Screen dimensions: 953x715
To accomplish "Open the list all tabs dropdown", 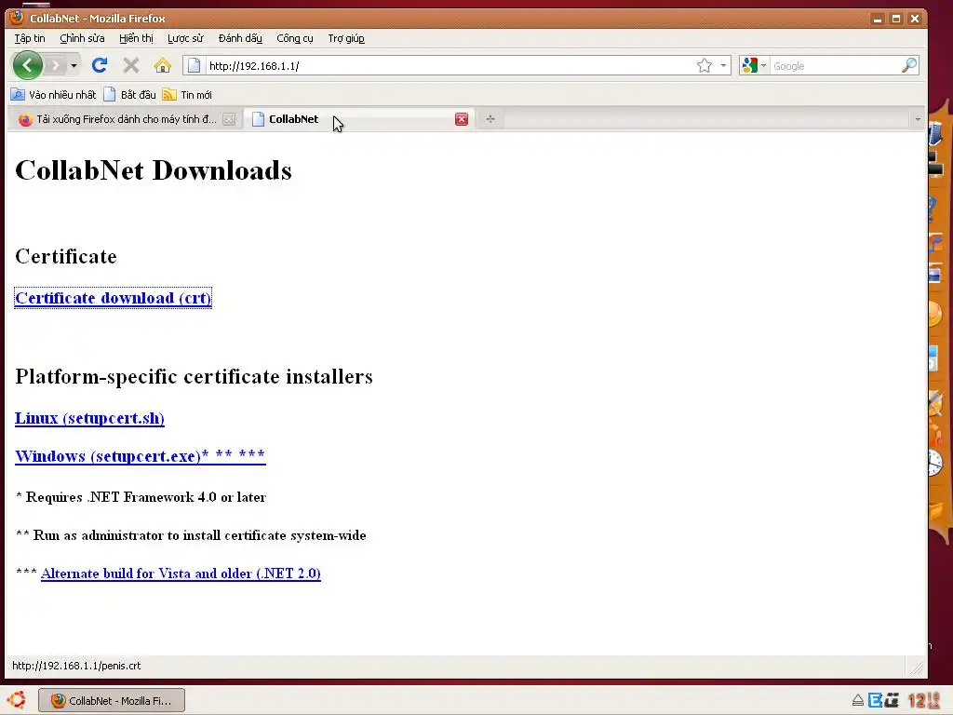I will click(918, 119).
